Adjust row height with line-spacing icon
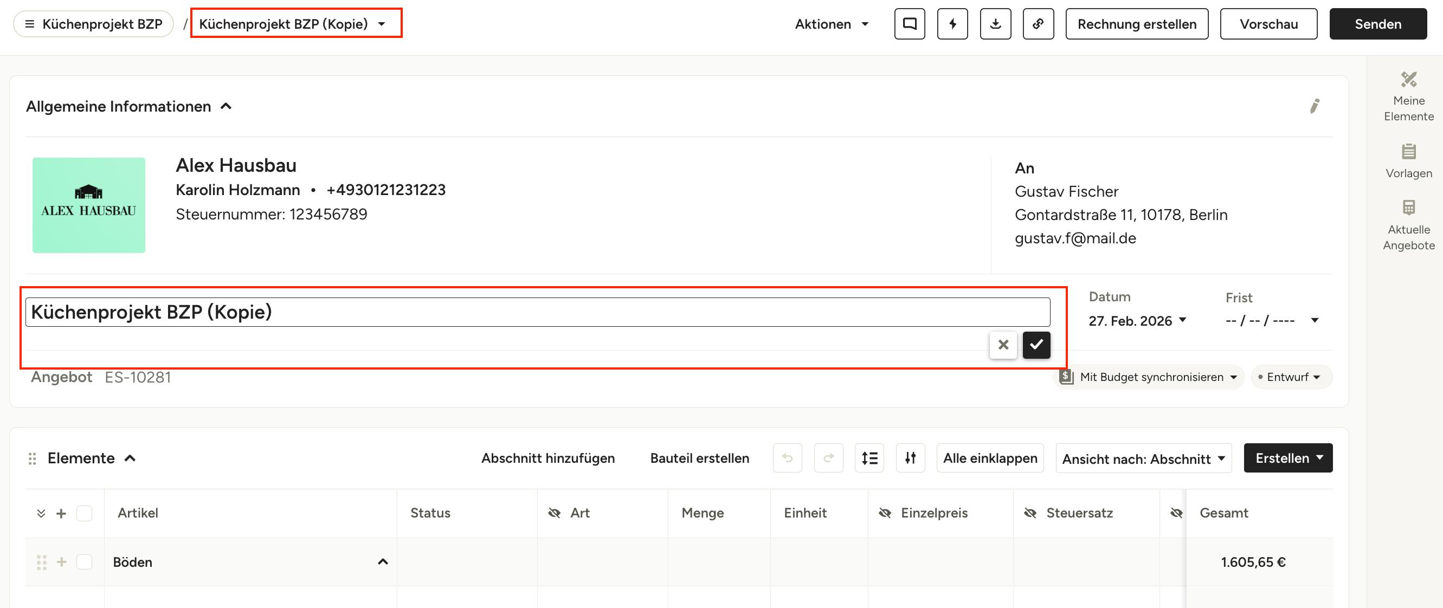 pos(869,458)
